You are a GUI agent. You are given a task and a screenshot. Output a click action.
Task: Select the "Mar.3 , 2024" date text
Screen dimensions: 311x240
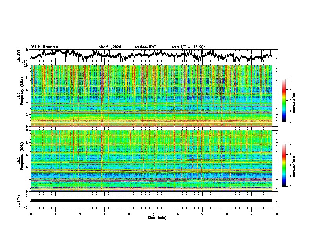pos(110,47)
